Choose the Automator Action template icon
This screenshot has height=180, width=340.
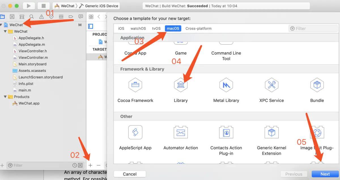coord(181,132)
